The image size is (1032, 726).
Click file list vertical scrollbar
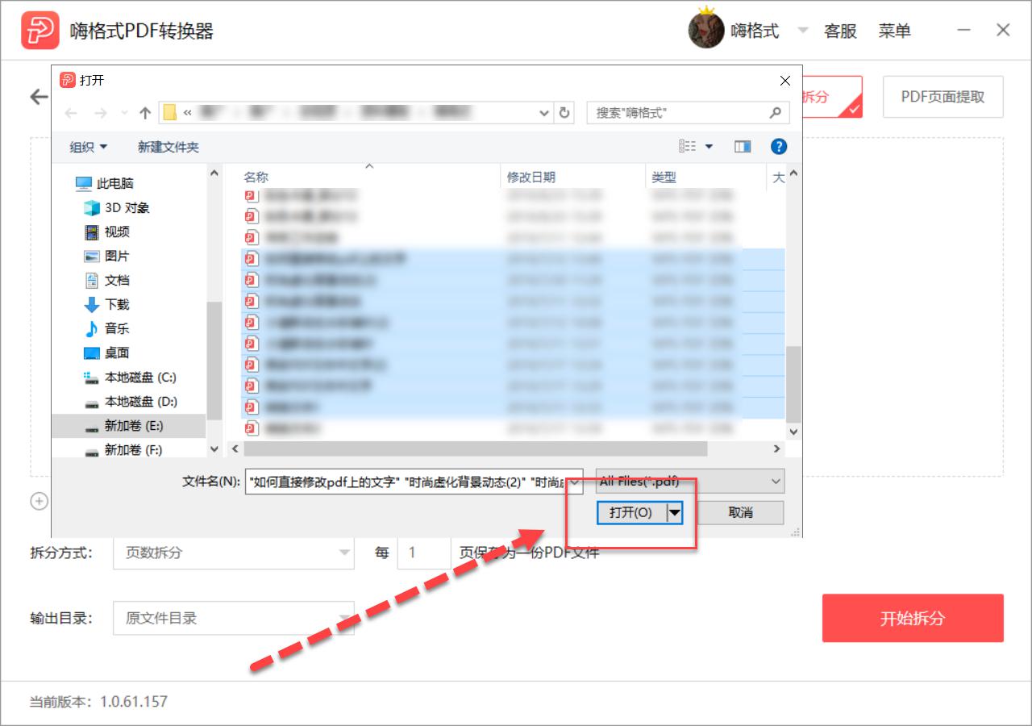click(793, 385)
